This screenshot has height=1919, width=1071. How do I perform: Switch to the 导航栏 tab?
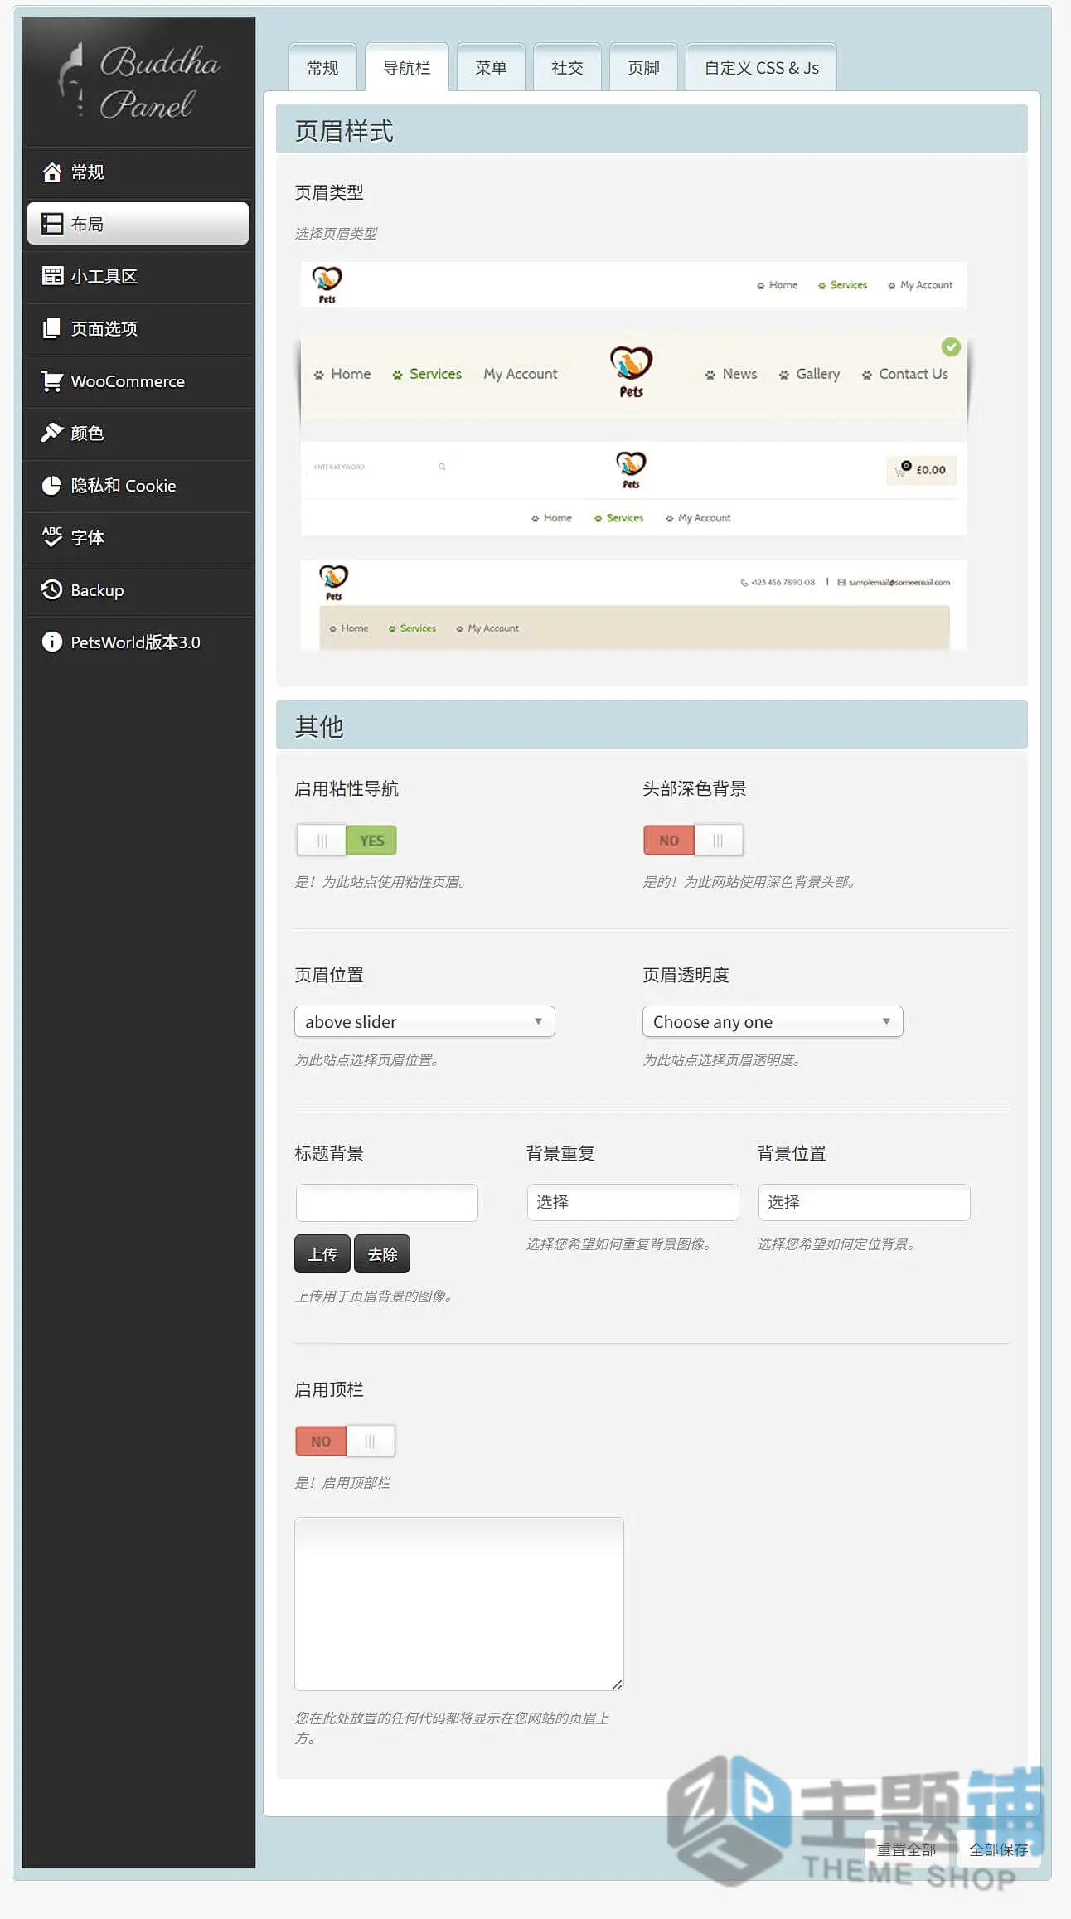(x=407, y=67)
